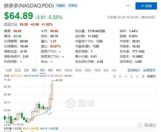Image resolution: width=161 pixels, height=132 pixels.
Task: Click the 量比 value 1.27
Action: tap(53, 41)
